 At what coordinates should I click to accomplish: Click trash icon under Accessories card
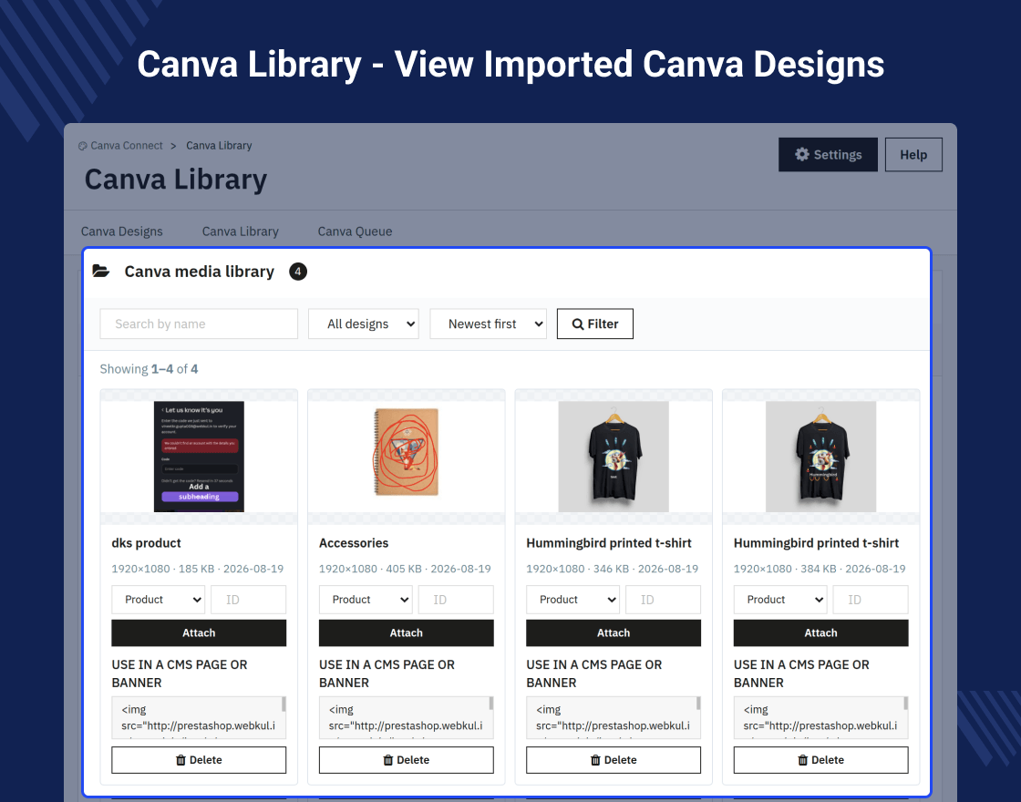(388, 760)
